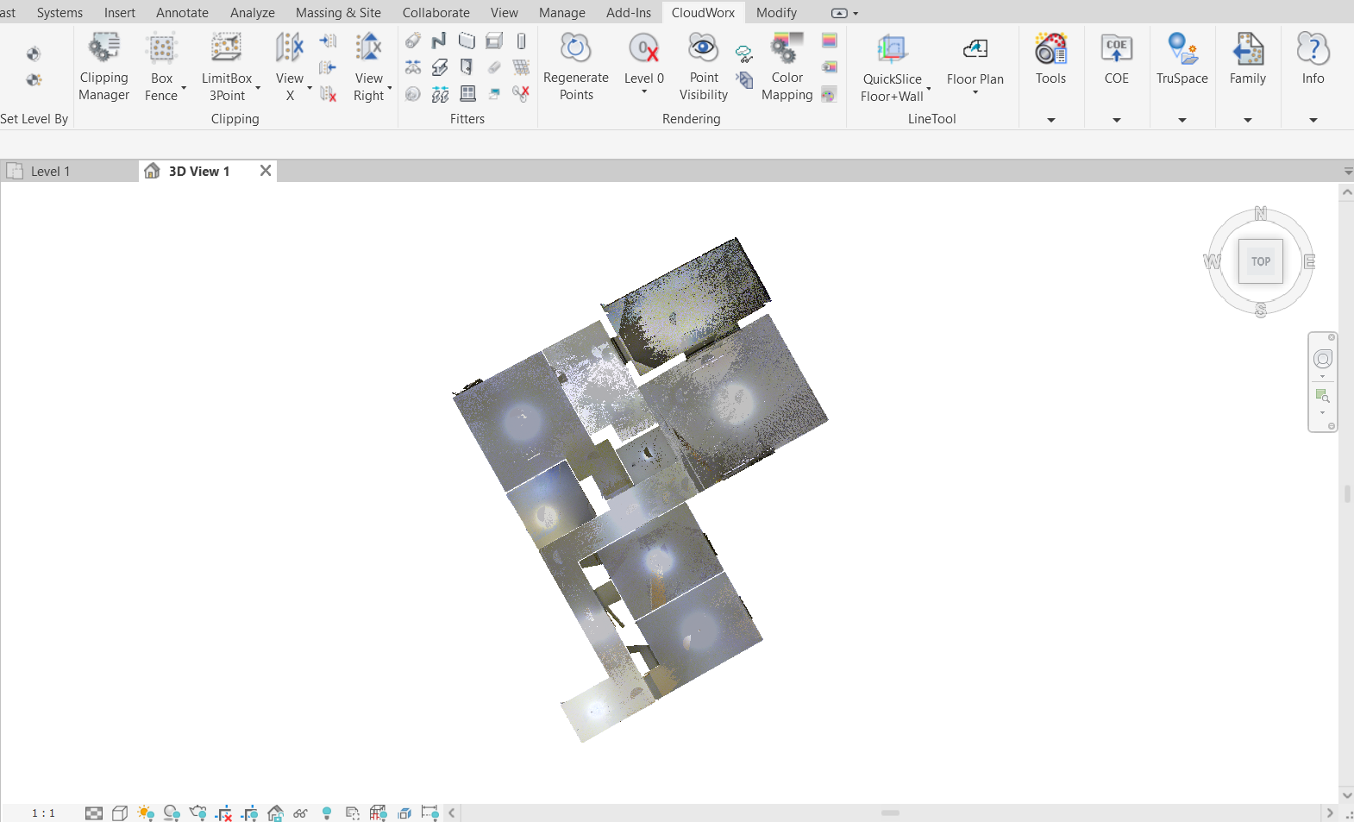The width and height of the screenshot is (1354, 822).
Task: Click the Regenerate Points button
Action: [x=575, y=66]
